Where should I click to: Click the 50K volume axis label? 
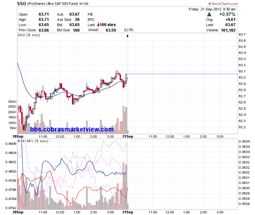13,128
